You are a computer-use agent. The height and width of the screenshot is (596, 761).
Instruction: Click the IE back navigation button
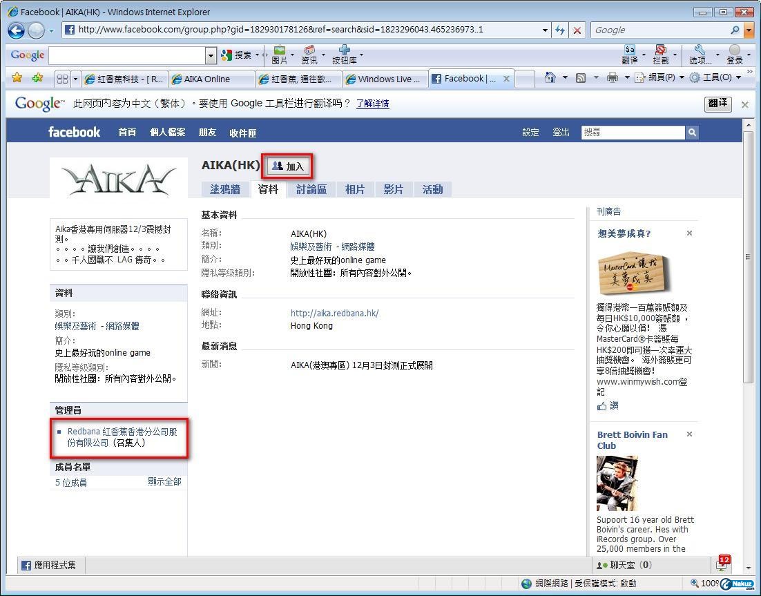(17, 30)
